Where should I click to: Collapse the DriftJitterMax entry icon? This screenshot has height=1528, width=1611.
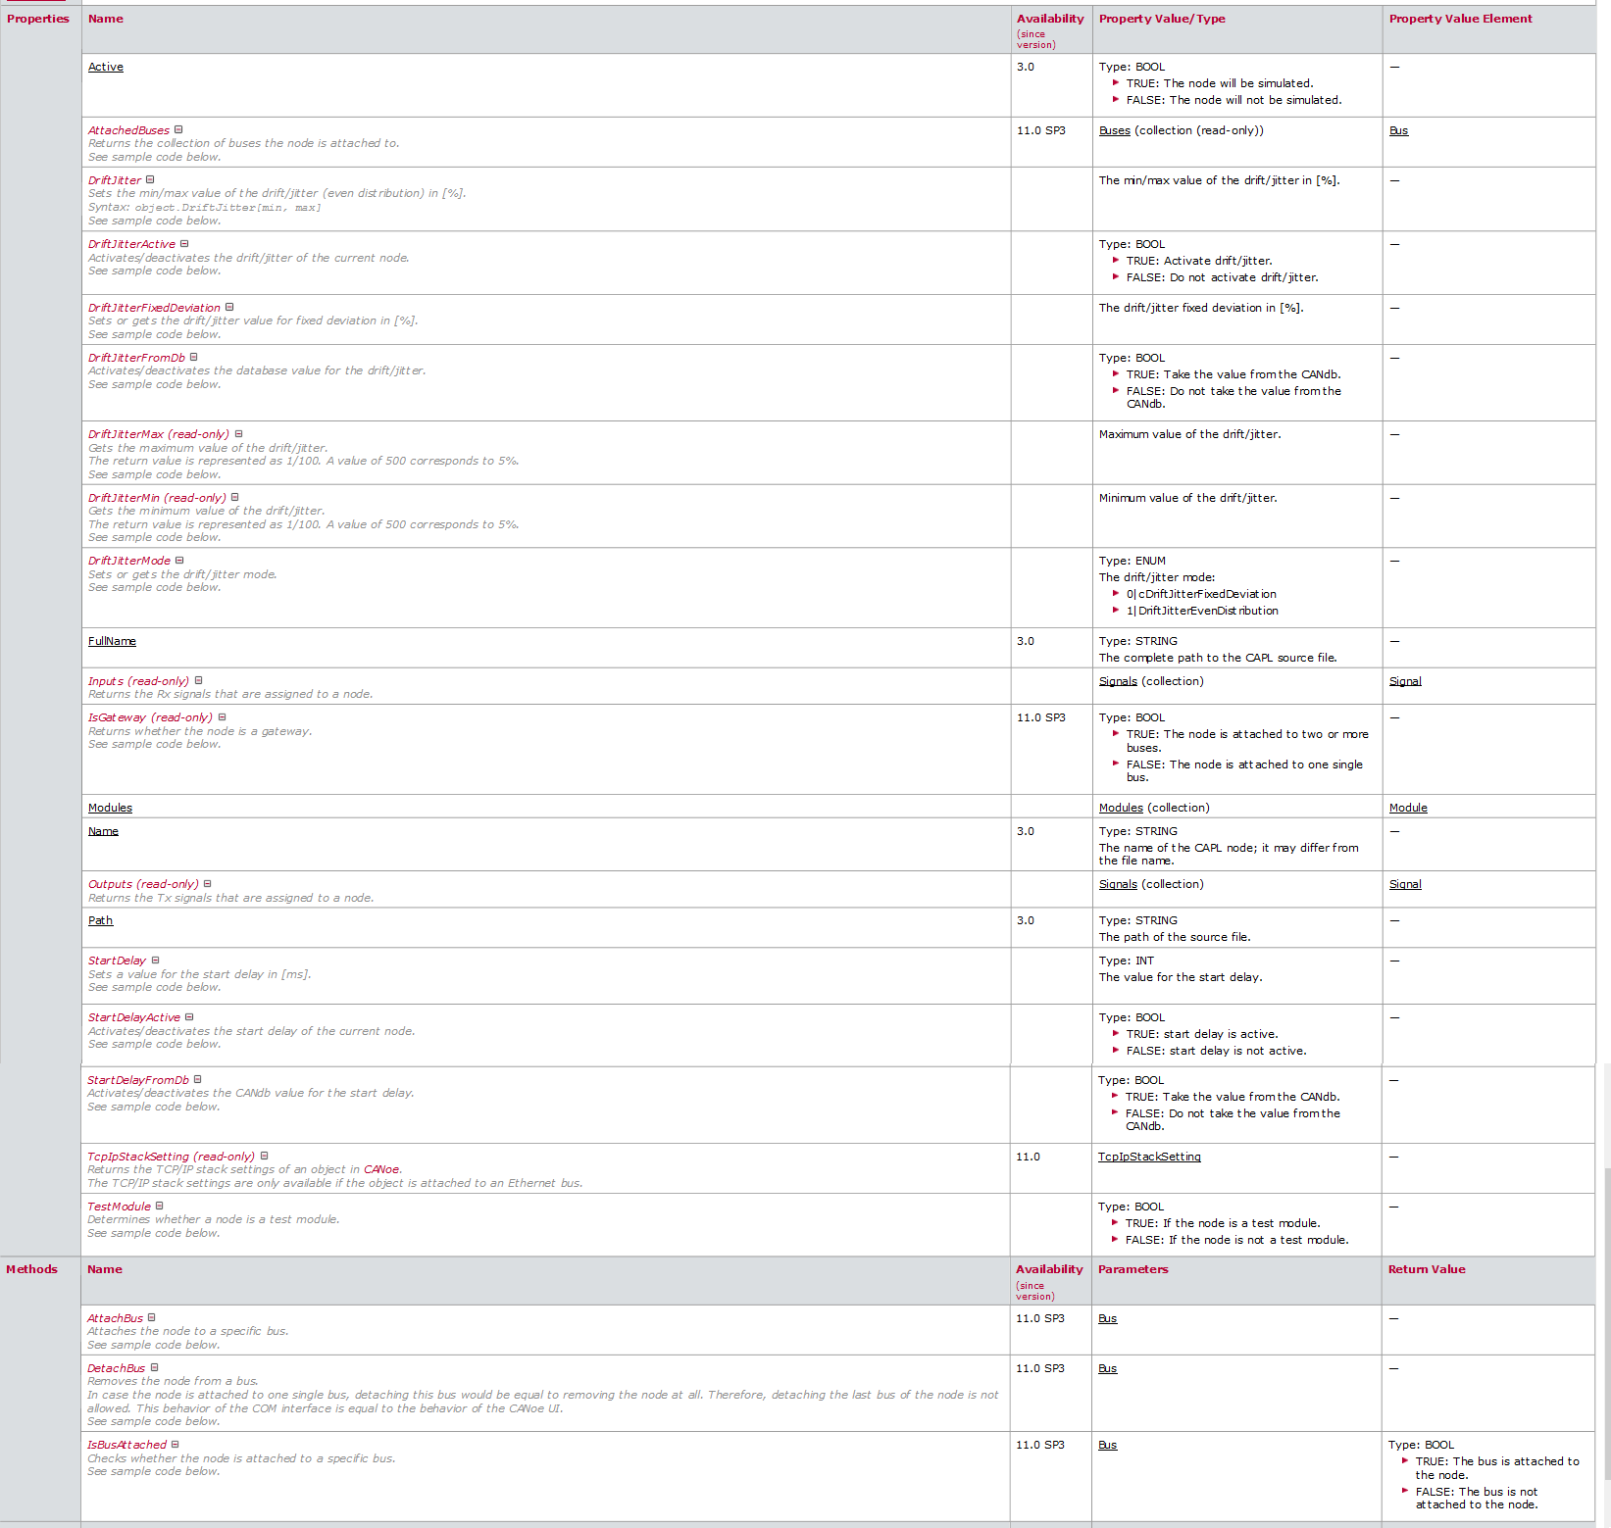pyautogui.click(x=238, y=433)
